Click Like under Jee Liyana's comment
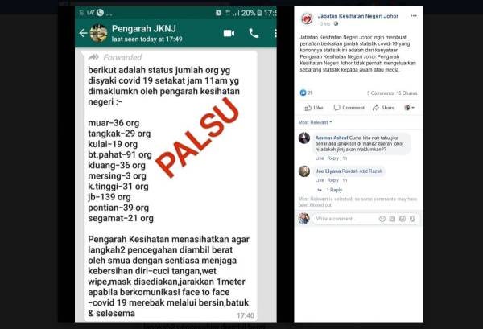The height and width of the screenshot is (329, 483). pos(320,180)
